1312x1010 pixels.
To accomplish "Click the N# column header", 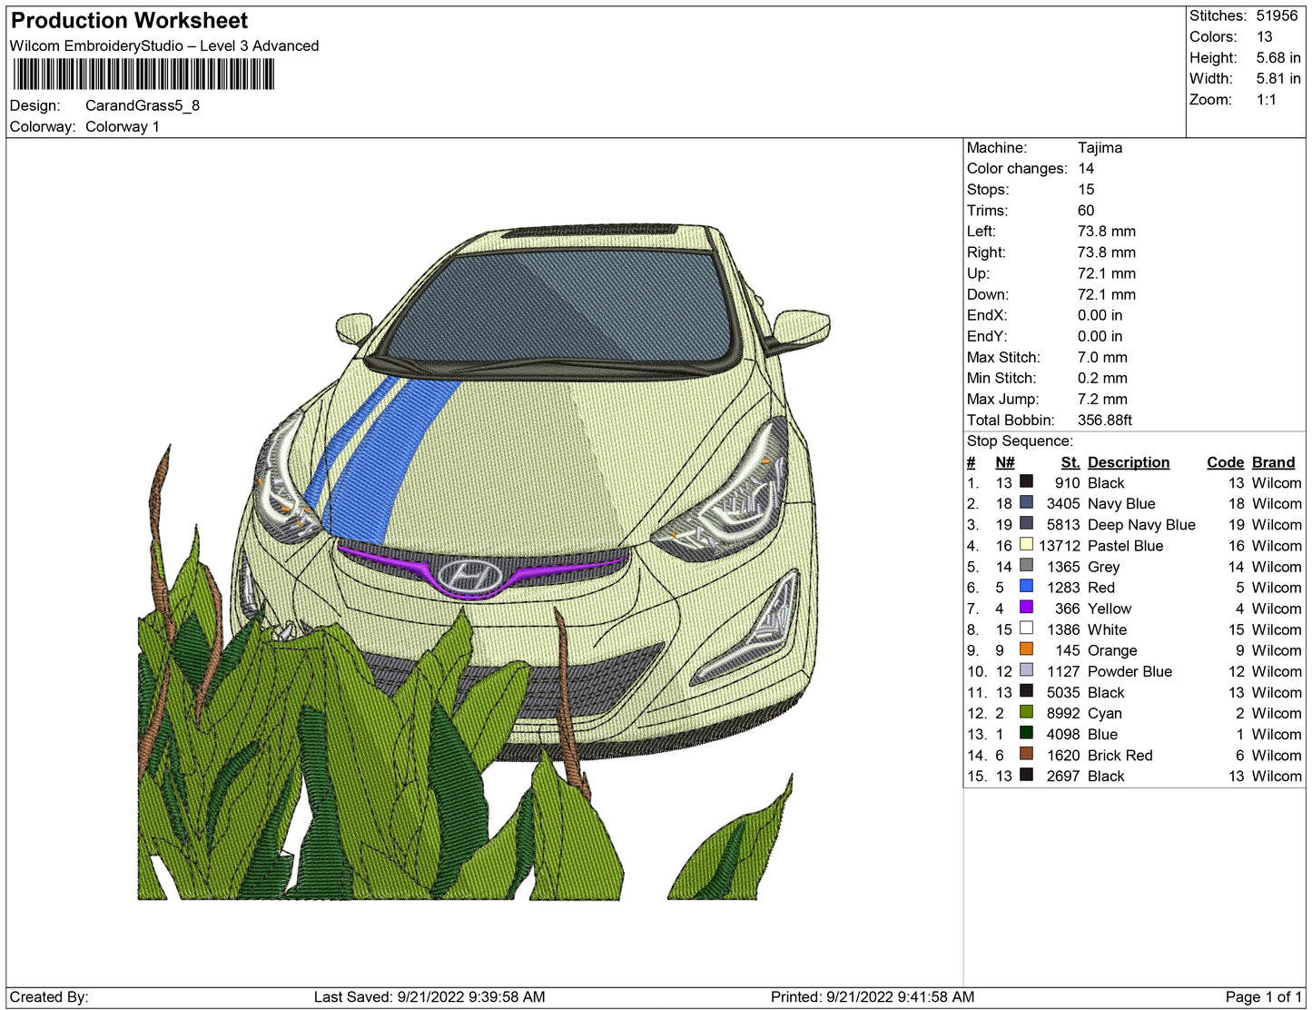I will coord(1004,462).
